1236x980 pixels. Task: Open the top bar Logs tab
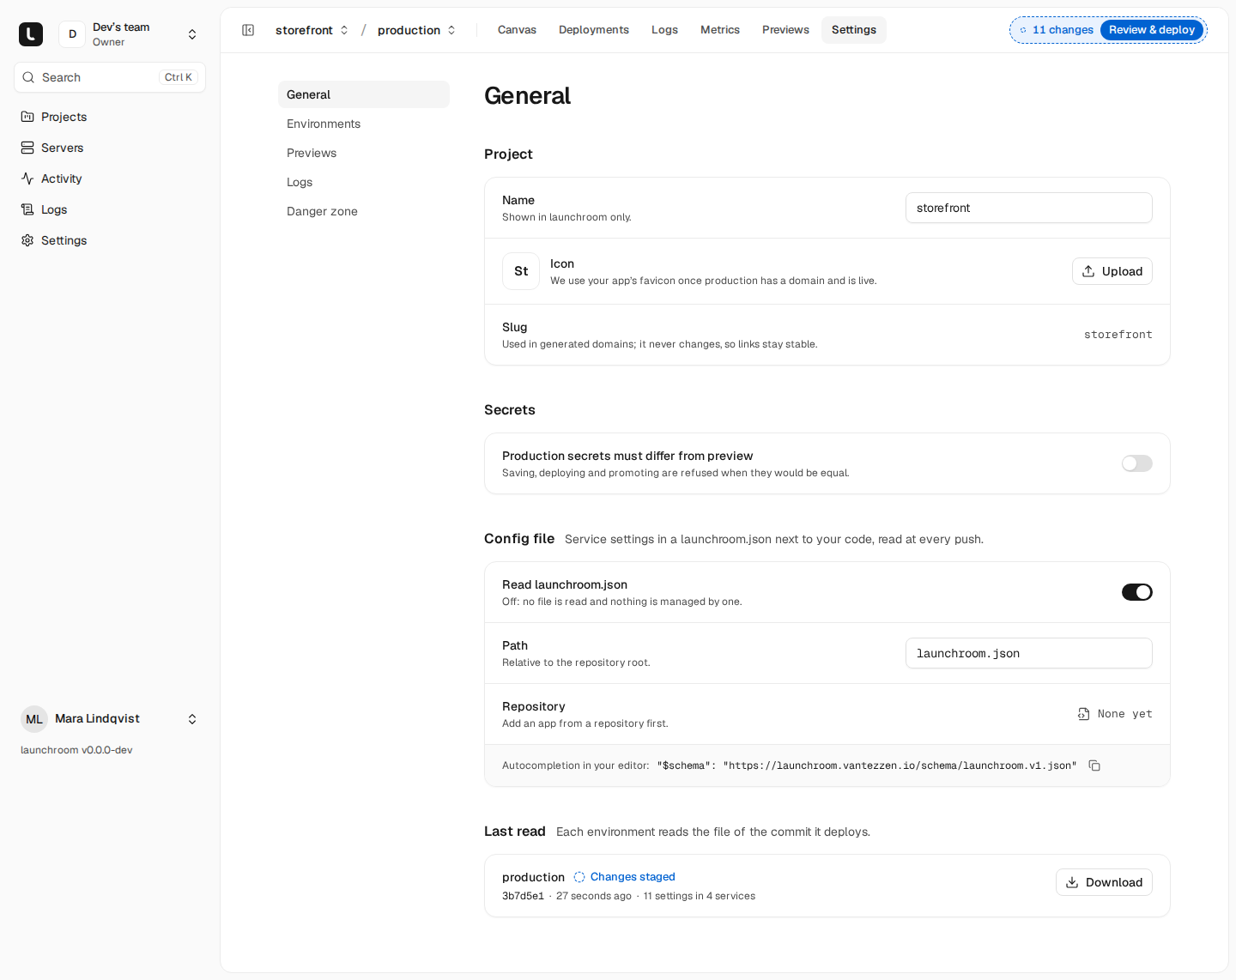(x=664, y=30)
